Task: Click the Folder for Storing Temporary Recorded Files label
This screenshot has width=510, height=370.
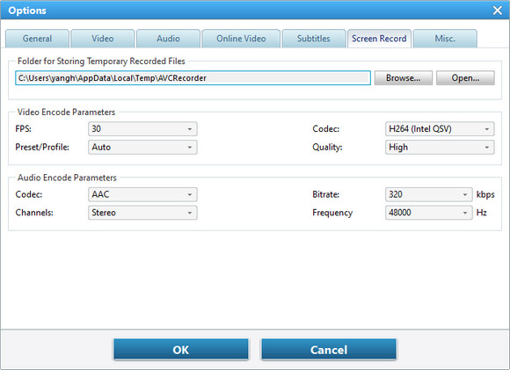Action: 101,62
